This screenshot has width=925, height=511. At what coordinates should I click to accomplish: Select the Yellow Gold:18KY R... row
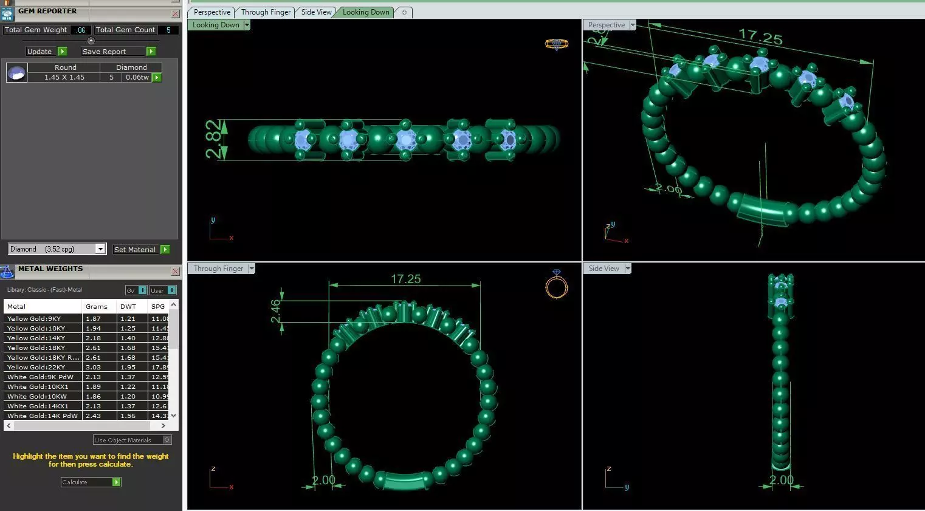pyautogui.click(x=87, y=357)
